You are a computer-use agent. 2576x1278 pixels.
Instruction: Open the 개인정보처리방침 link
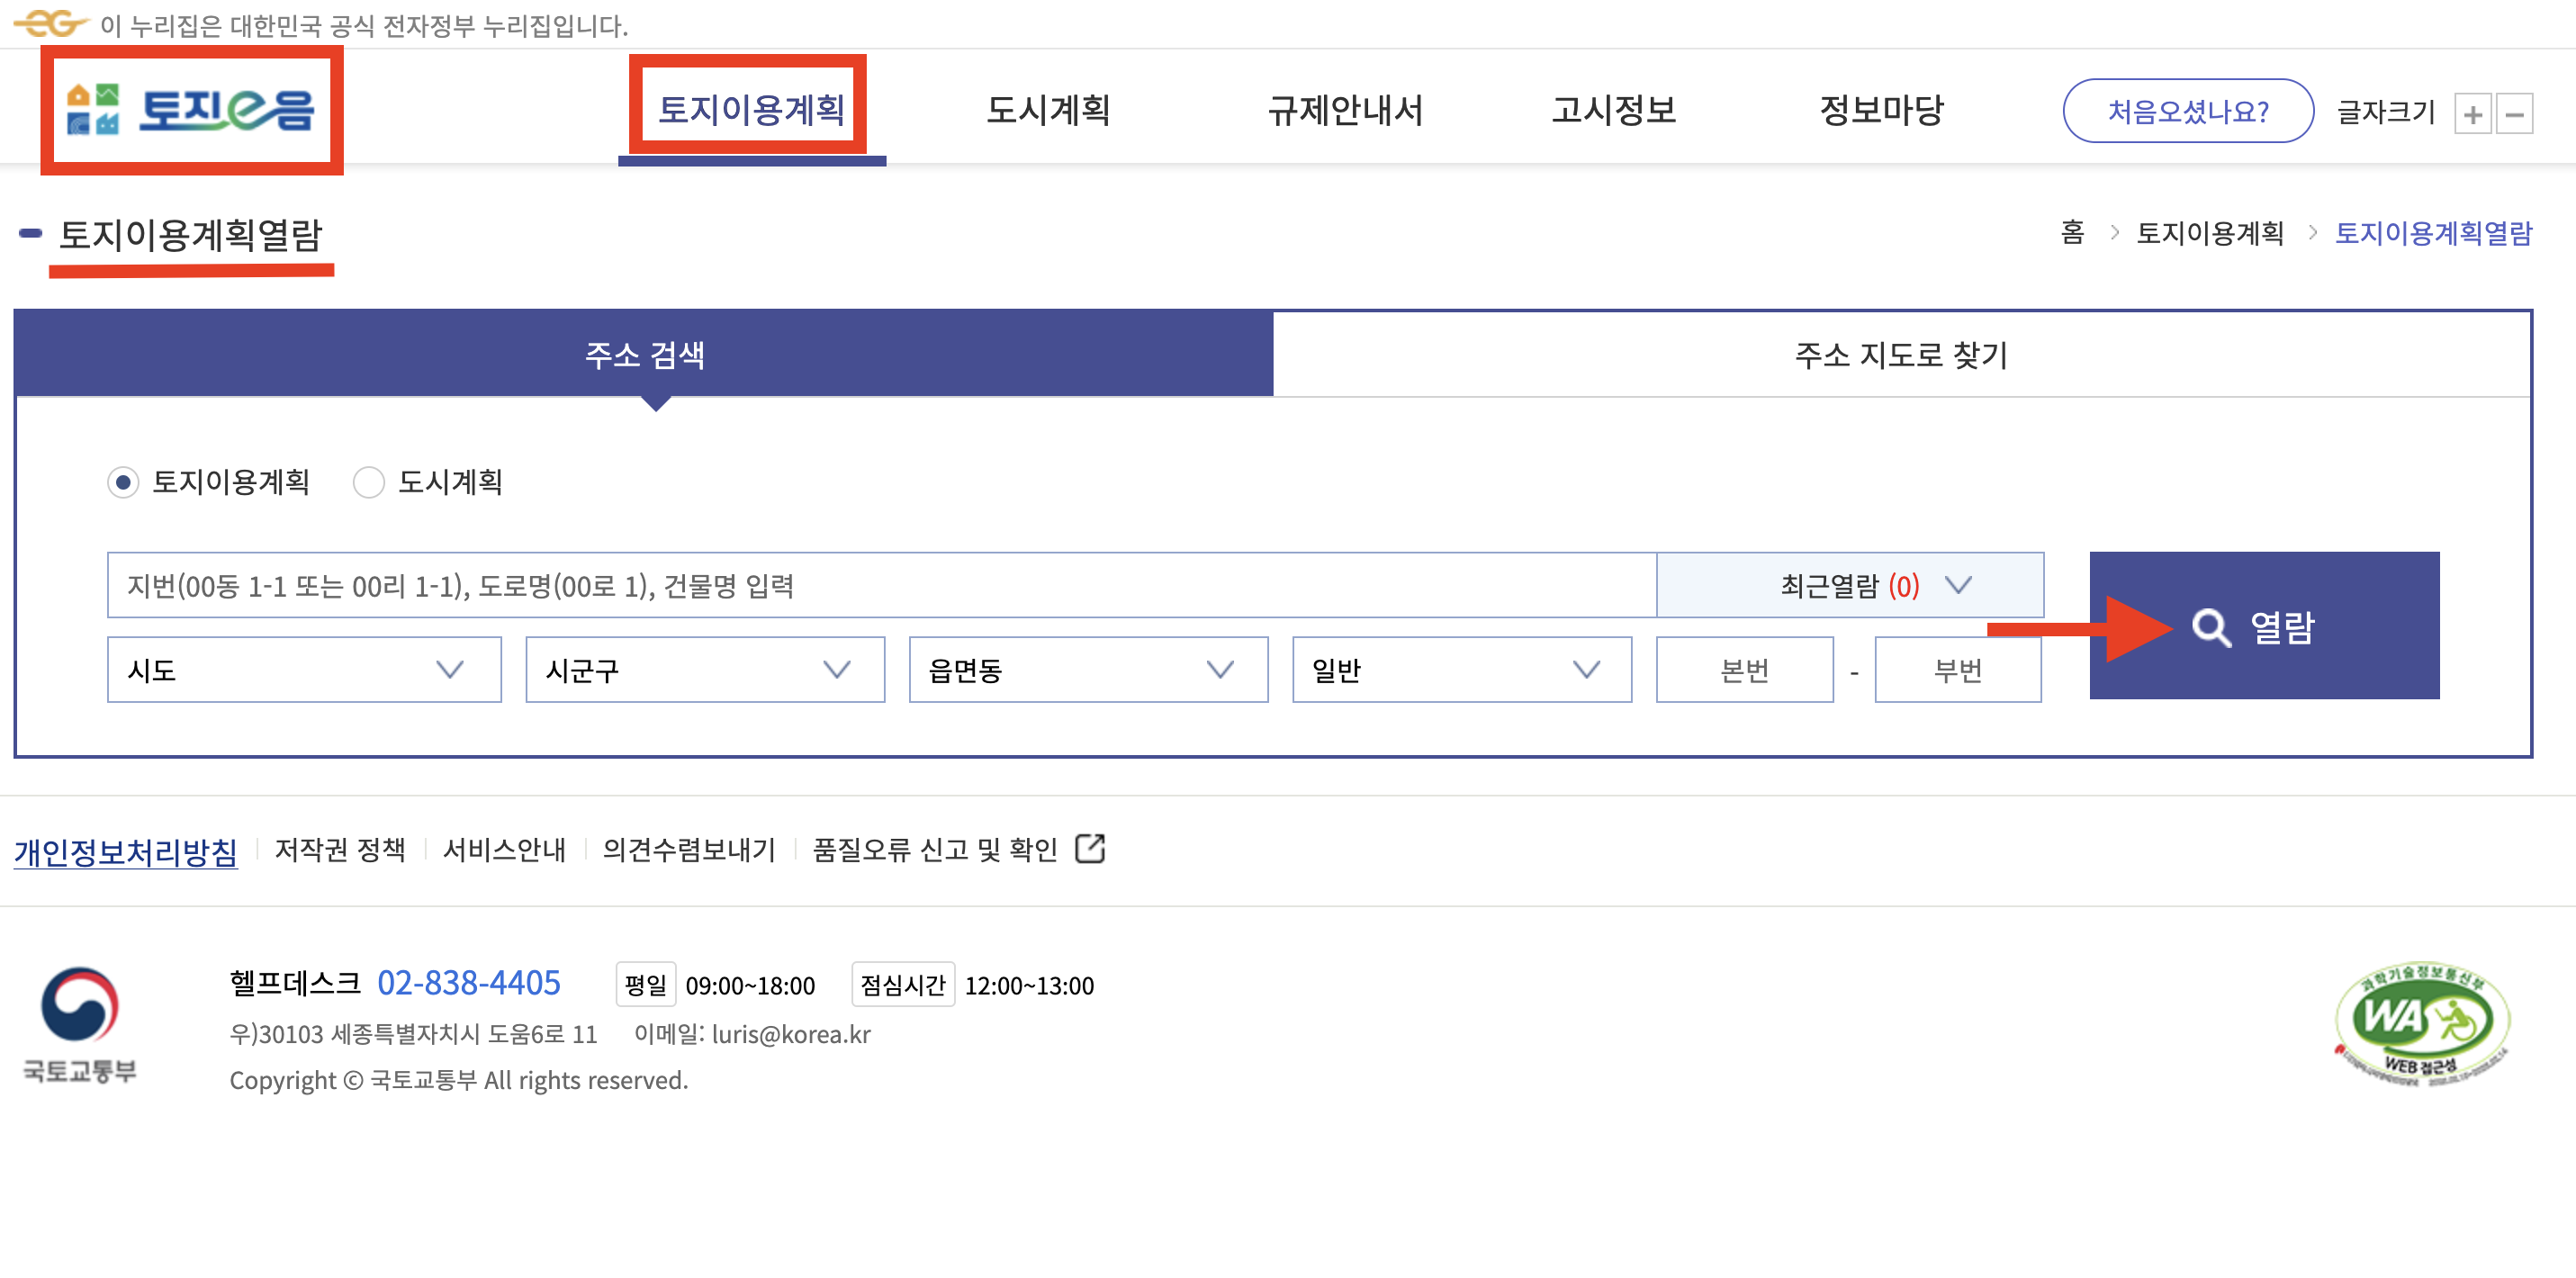pyautogui.click(x=126, y=851)
